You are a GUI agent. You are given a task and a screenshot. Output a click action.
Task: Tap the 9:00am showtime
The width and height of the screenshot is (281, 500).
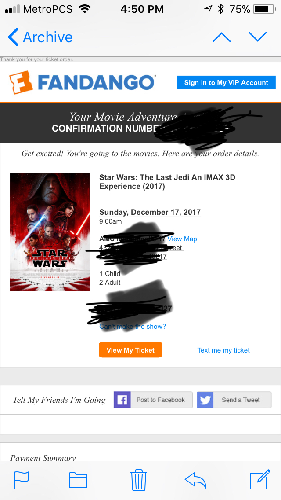tap(111, 221)
